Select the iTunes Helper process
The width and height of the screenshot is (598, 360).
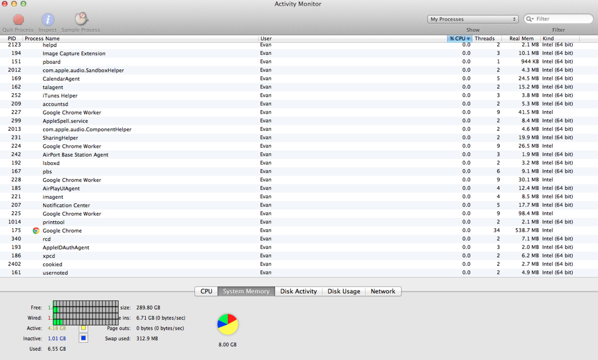tap(299, 95)
